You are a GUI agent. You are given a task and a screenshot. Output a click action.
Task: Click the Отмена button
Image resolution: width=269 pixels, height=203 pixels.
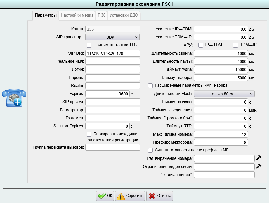pyautogui.click(x=160, y=196)
